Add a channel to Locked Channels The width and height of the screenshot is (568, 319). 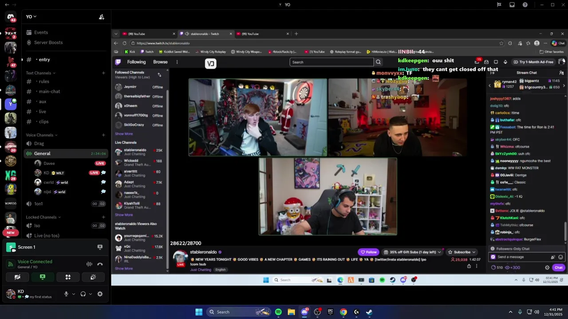tap(103, 217)
